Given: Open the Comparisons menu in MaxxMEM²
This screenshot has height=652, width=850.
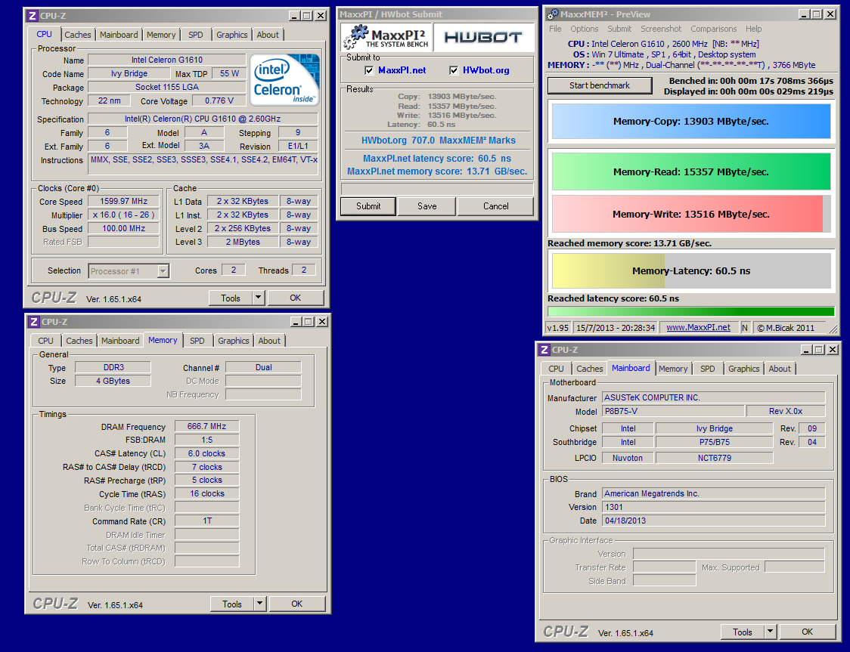Looking at the screenshot, I should (x=713, y=29).
